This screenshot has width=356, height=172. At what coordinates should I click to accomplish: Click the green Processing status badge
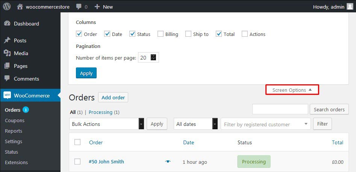pos(254,162)
